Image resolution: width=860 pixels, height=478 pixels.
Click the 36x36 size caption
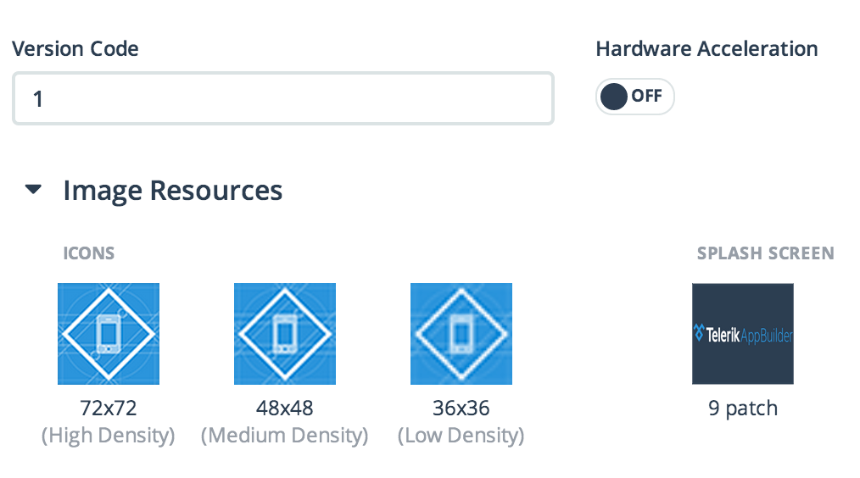(x=461, y=409)
